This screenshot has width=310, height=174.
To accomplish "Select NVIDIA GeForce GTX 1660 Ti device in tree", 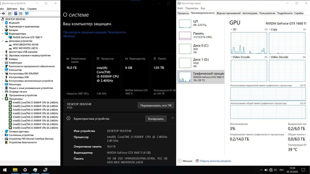I will tap(28, 37).
